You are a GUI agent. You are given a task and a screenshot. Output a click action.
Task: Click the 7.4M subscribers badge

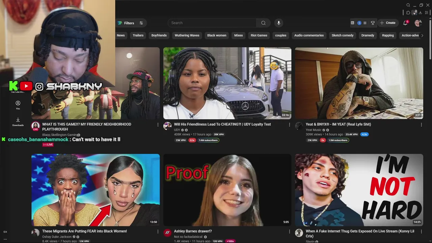(x=208, y=140)
